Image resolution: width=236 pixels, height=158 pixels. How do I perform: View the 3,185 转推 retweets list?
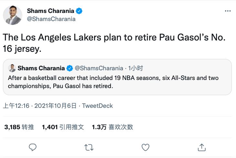coord(19,127)
